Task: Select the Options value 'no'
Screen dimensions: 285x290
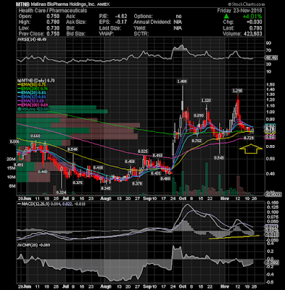Action: 178,17
